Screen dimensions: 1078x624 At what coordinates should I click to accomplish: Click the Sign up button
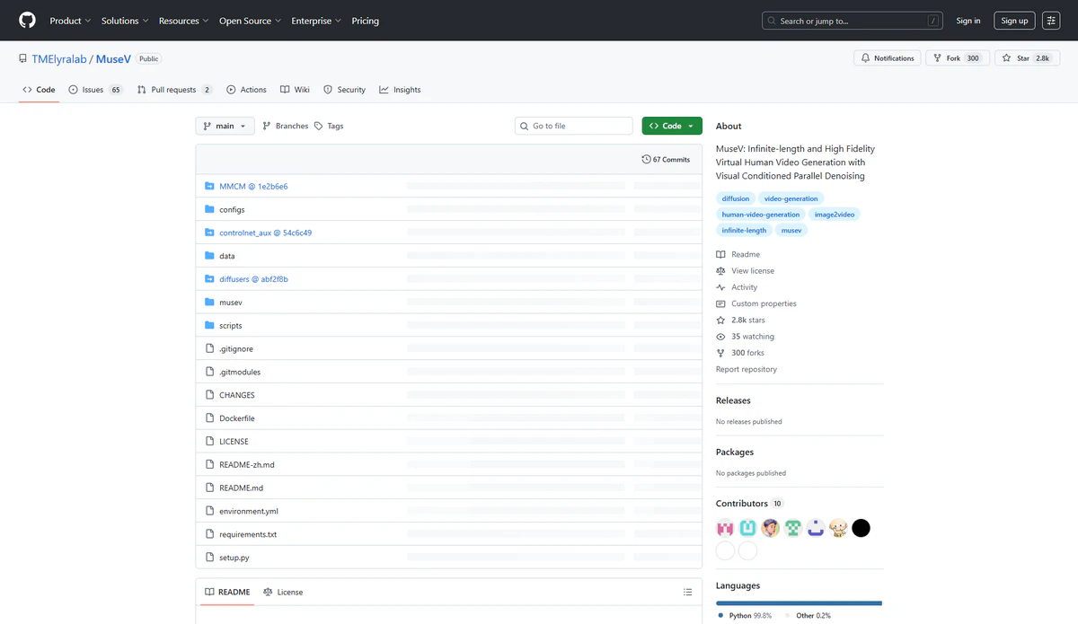click(x=1014, y=21)
